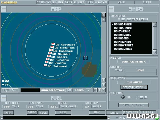The image size is (160, 120).
Task: Switch to the MAP tab in bottom bar
Action: coord(8,113)
